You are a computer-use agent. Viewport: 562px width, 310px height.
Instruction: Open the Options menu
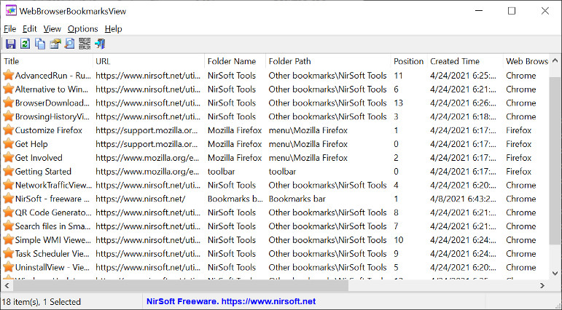tap(83, 29)
